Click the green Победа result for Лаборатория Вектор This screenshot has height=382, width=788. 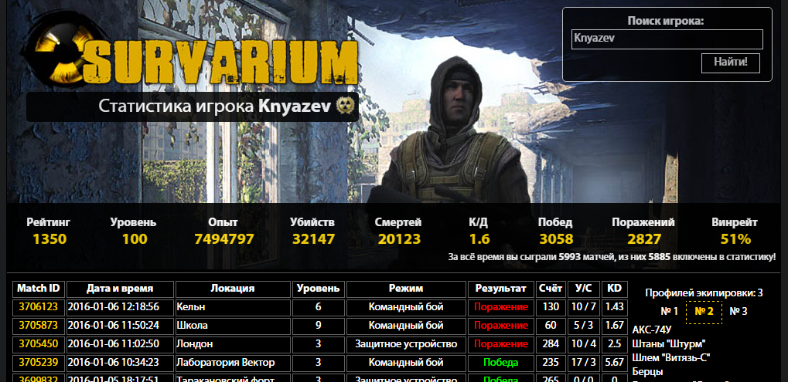point(500,362)
